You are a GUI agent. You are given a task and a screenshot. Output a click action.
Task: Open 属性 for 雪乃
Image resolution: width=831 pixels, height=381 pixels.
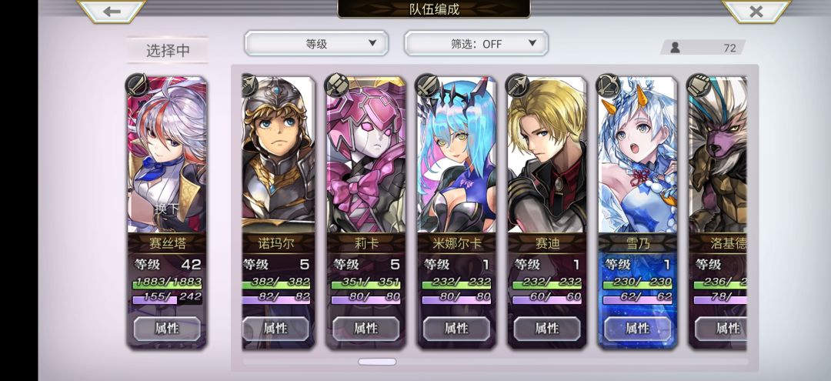tap(638, 329)
